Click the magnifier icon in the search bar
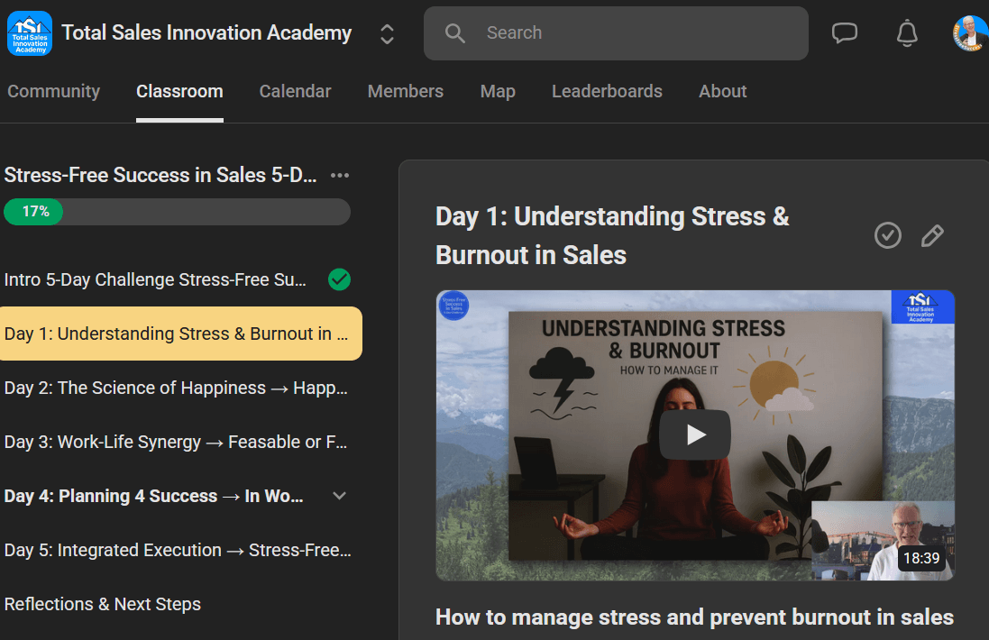Screen dimensions: 989x640 (x=454, y=33)
